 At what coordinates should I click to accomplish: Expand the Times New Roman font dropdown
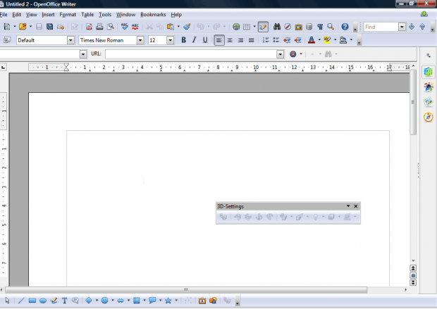(141, 40)
